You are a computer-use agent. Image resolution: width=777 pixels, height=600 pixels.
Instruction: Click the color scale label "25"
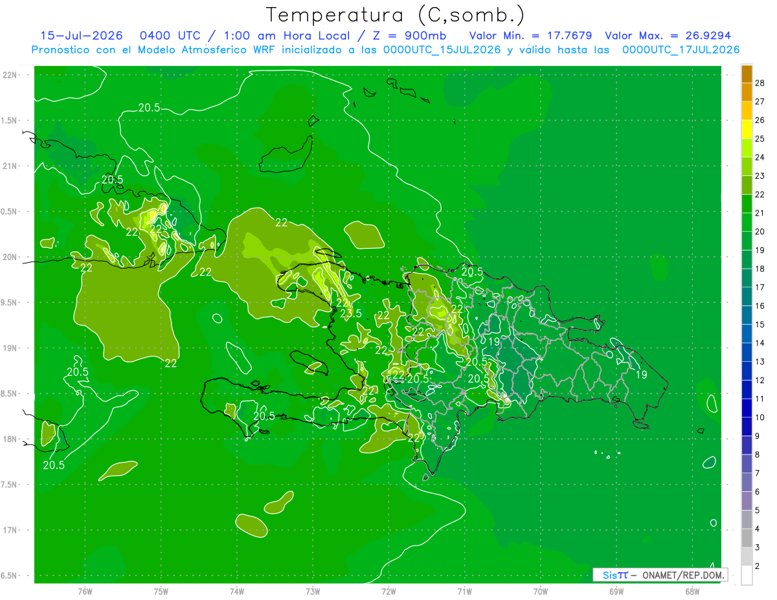[760, 139]
